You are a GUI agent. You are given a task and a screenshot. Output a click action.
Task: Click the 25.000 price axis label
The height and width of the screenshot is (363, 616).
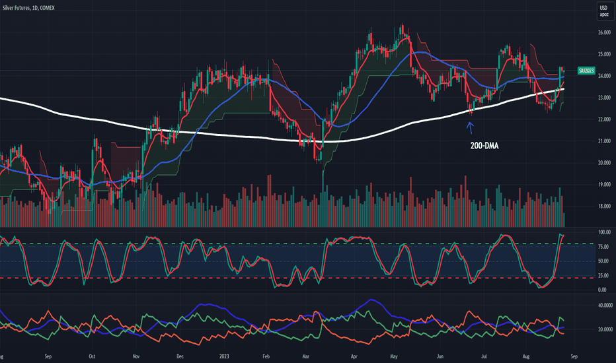coord(604,54)
